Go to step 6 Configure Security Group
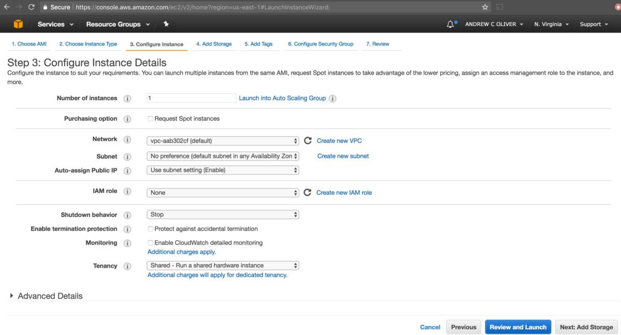Image resolution: width=621 pixels, height=335 pixels. [x=321, y=44]
